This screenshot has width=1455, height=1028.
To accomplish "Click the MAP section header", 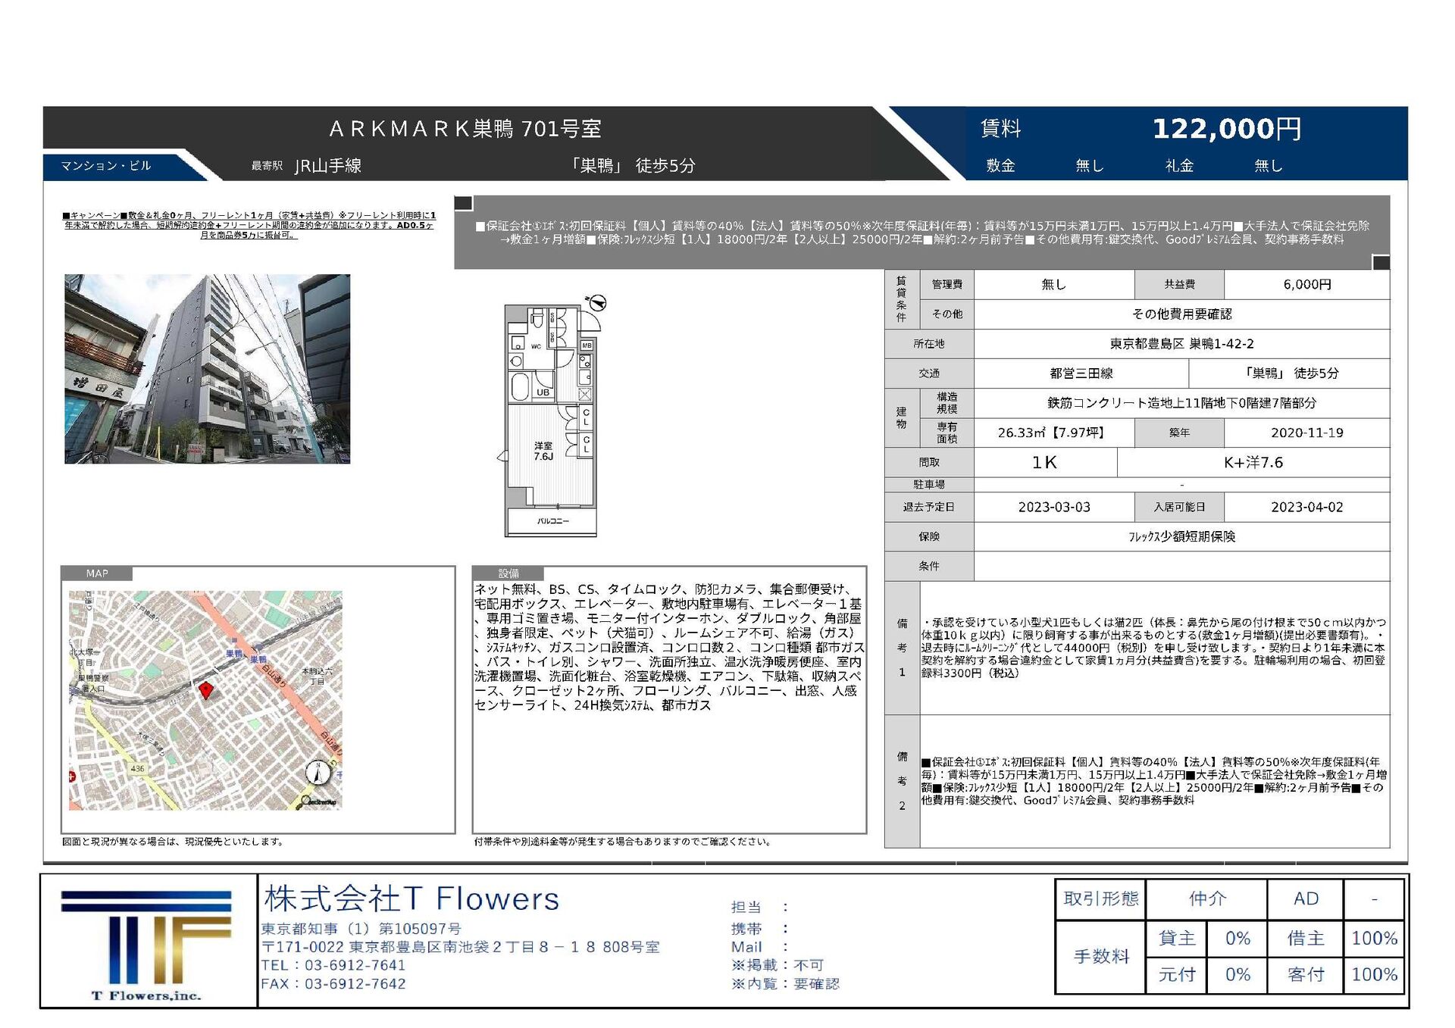I will pyautogui.click(x=97, y=573).
